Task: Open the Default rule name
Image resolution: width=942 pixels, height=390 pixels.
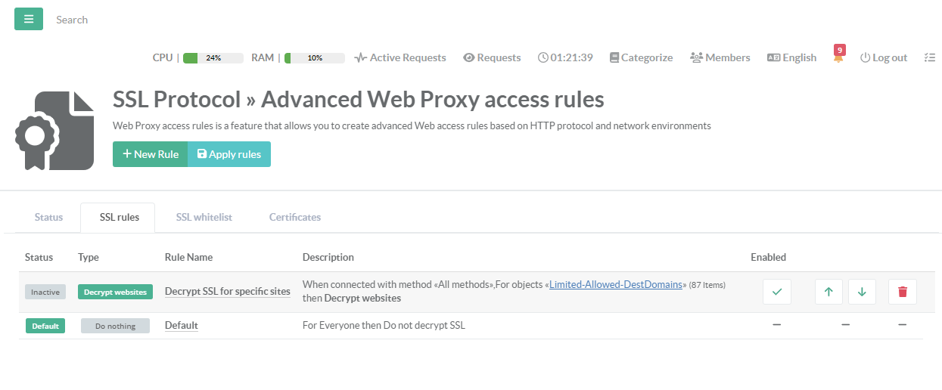Action: click(181, 326)
